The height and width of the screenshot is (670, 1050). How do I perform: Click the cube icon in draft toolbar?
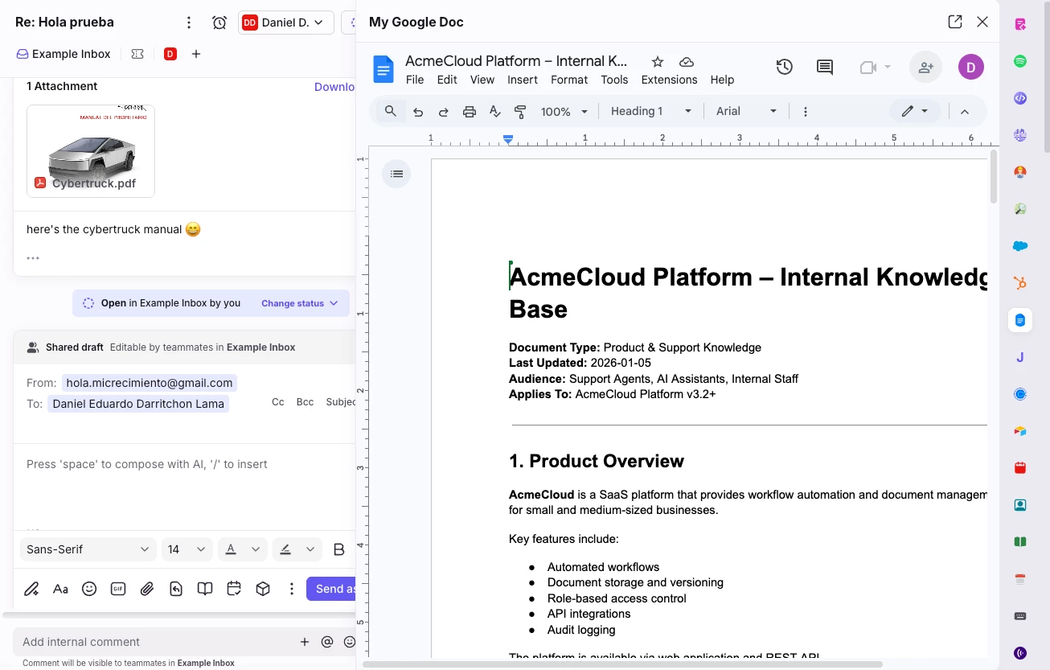click(x=263, y=589)
